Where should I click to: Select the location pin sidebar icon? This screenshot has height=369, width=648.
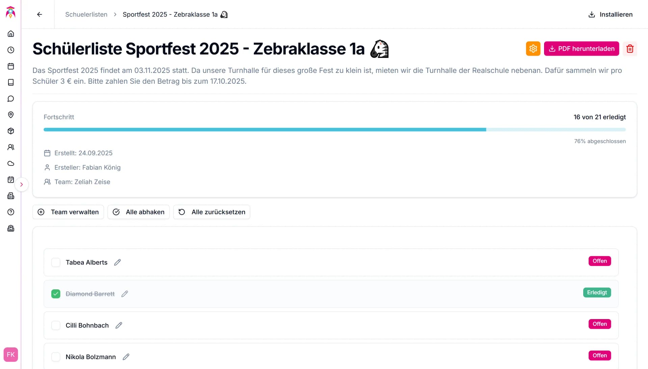click(10, 115)
